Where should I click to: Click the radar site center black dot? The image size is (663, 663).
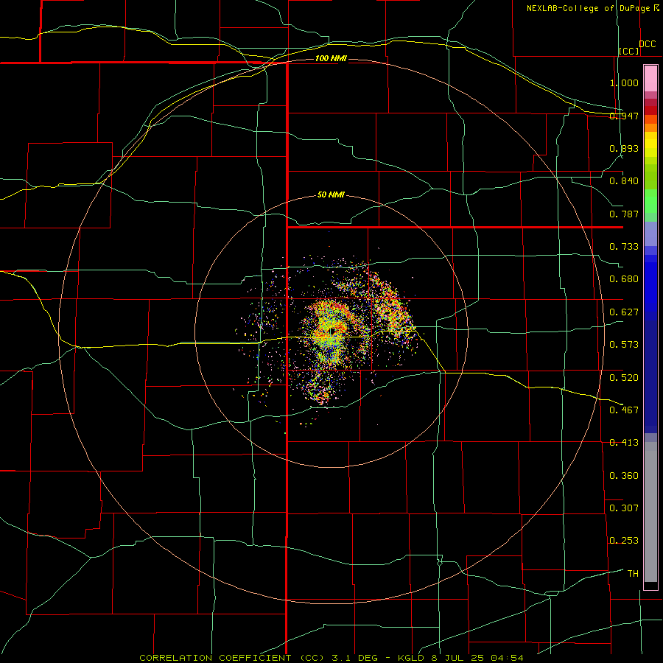tap(332, 331)
